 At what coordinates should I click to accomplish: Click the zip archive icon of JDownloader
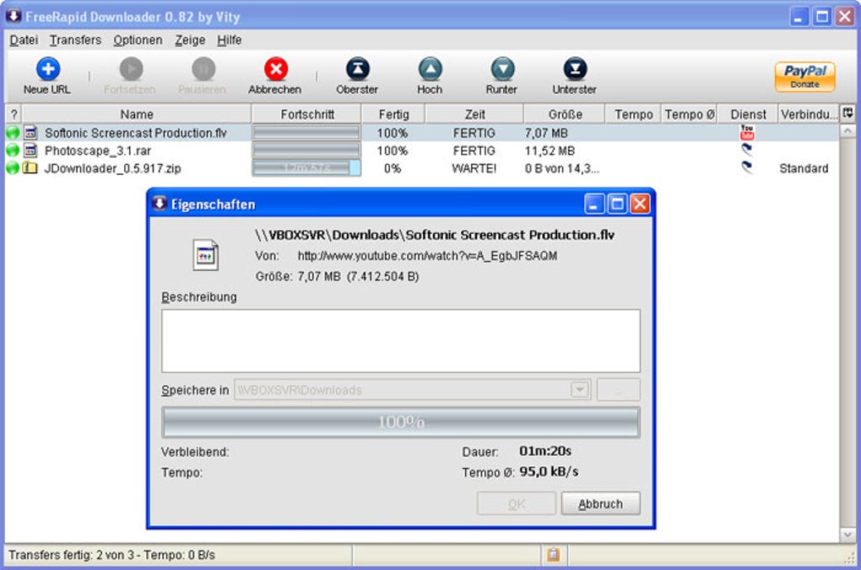coord(30,167)
